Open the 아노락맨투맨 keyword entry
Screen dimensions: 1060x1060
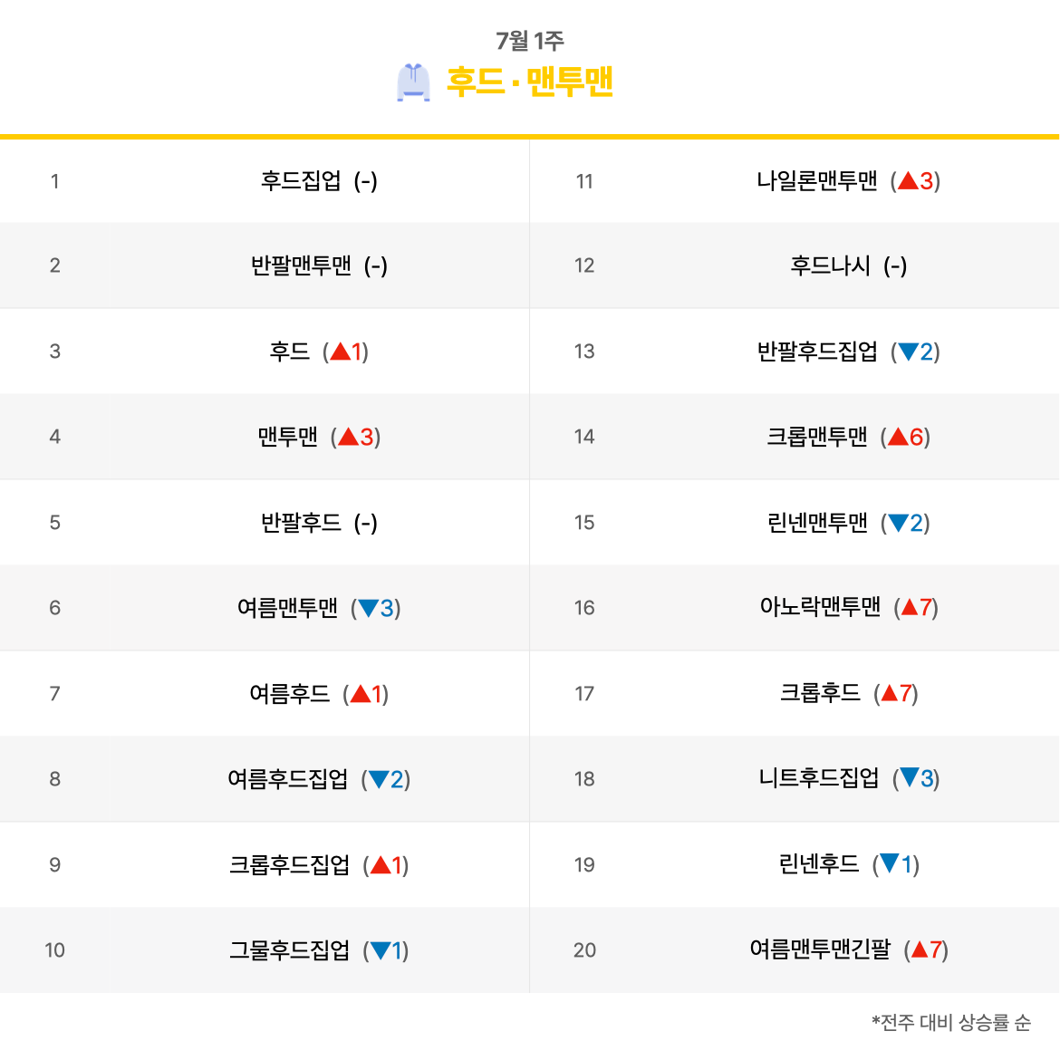point(820,606)
